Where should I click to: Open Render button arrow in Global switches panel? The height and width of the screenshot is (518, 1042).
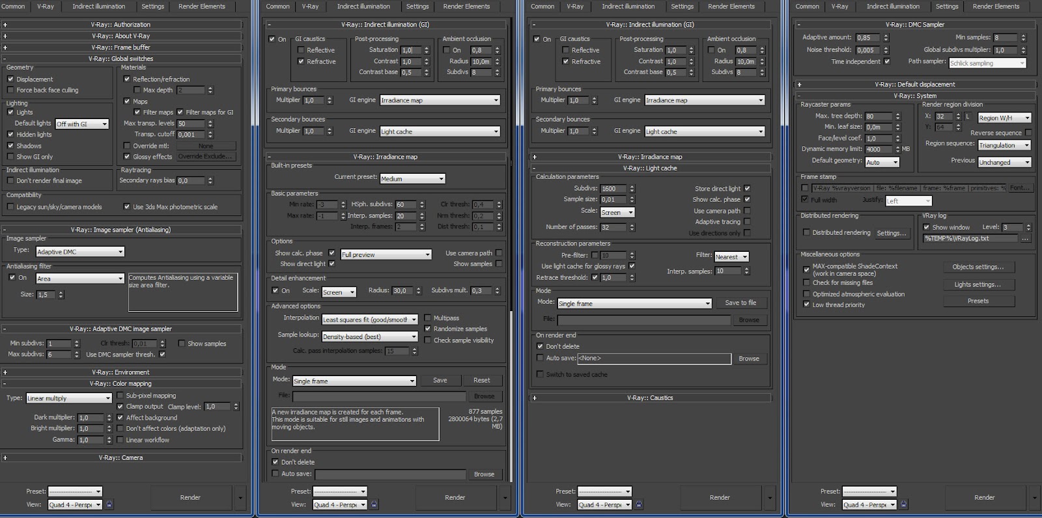pos(240,498)
